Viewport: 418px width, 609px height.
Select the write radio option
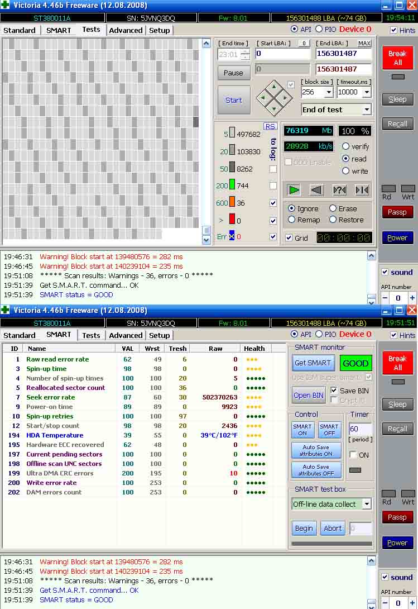coord(345,171)
